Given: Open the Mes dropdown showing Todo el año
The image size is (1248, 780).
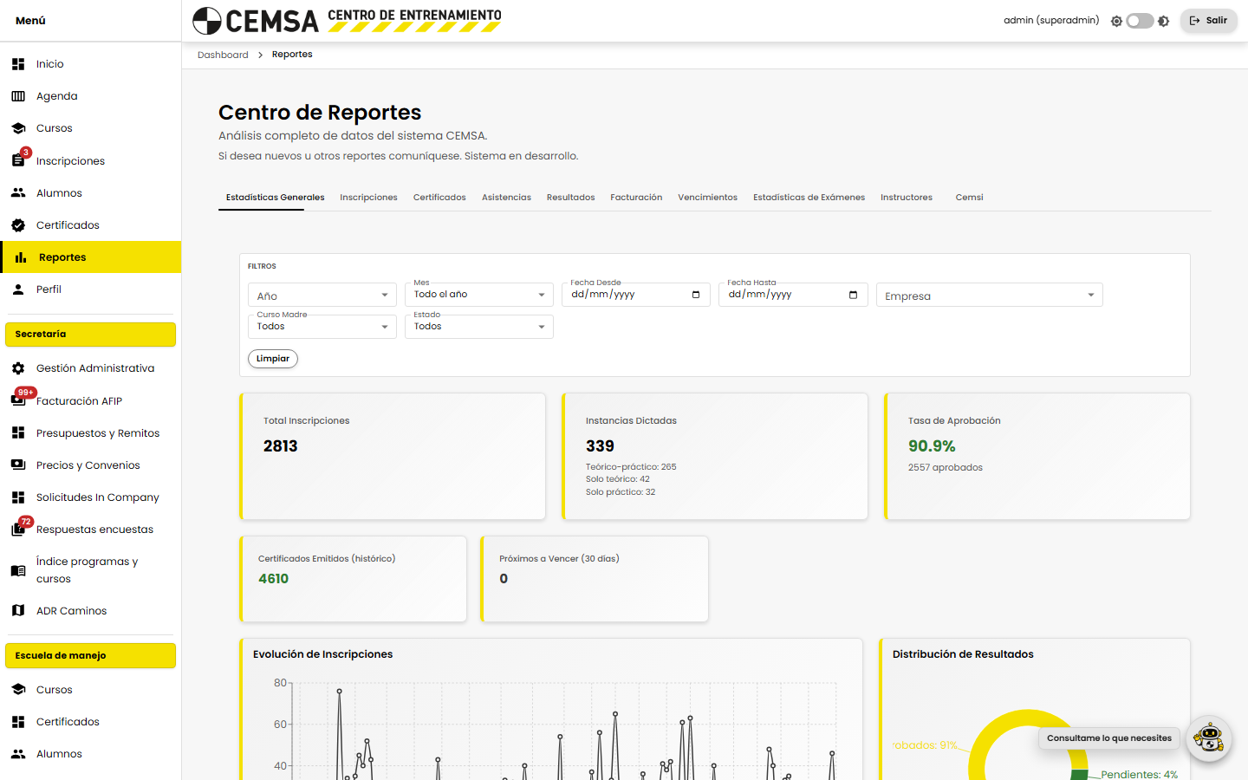Looking at the screenshot, I should point(479,295).
